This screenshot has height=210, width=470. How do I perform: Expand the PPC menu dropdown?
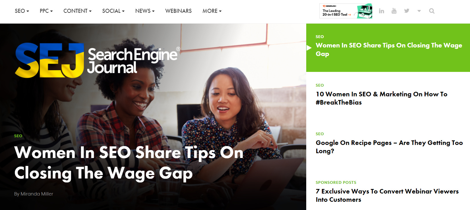[46, 11]
